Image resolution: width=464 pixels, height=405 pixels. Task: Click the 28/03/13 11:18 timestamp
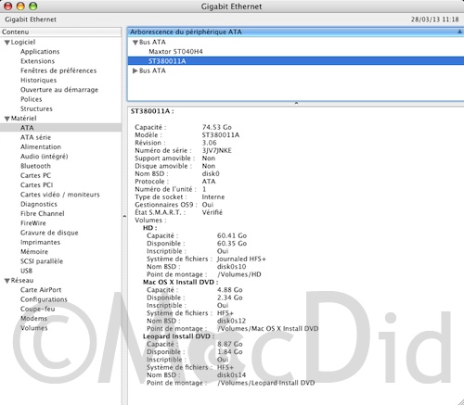point(434,19)
